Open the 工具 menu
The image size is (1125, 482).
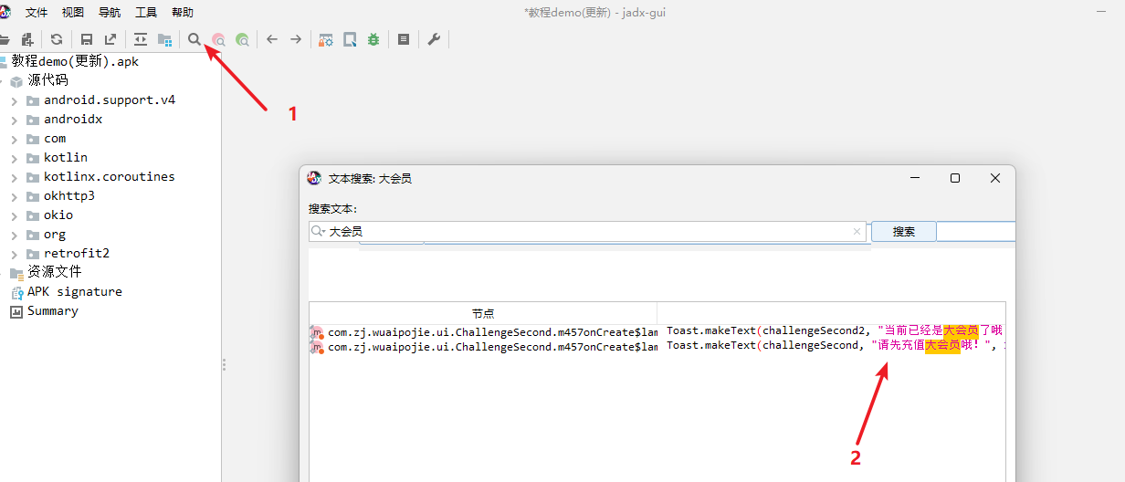coord(146,13)
